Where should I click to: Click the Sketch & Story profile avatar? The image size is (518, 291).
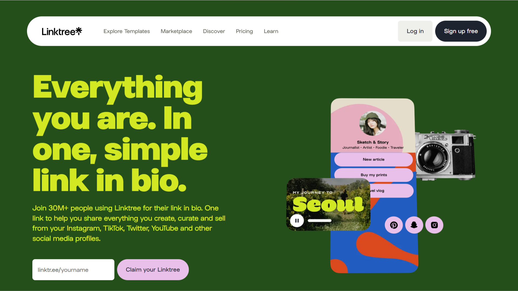tap(373, 124)
